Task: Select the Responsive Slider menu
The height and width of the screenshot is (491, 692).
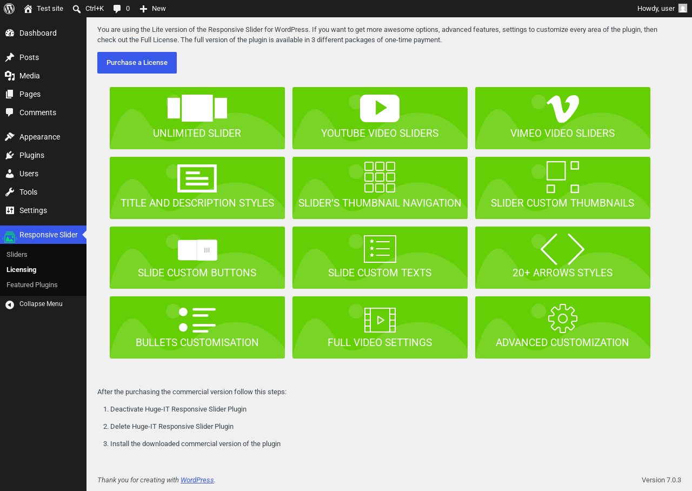Action: pyautogui.click(x=43, y=235)
